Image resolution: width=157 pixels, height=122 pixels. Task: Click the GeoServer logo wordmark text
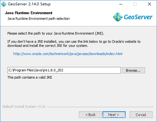pyautogui.click(x=138, y=17)
